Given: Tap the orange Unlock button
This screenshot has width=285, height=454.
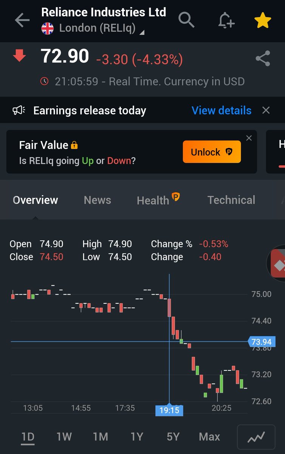Looking at the screenshot, I should pos(212,152).
